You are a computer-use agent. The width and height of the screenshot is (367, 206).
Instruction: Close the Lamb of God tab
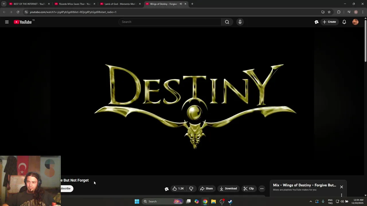click(x=140, y=4)
